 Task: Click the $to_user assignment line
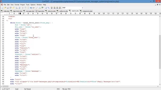click(x=28, y=27)
